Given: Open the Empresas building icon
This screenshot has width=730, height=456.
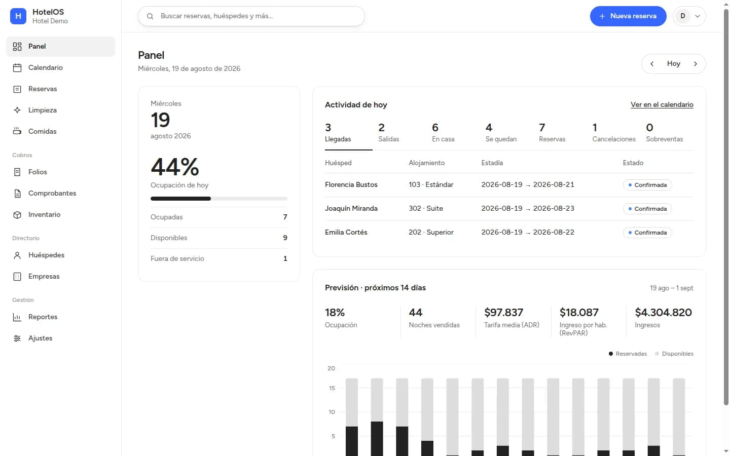Looking at the screenshot, I should point(17,277).
